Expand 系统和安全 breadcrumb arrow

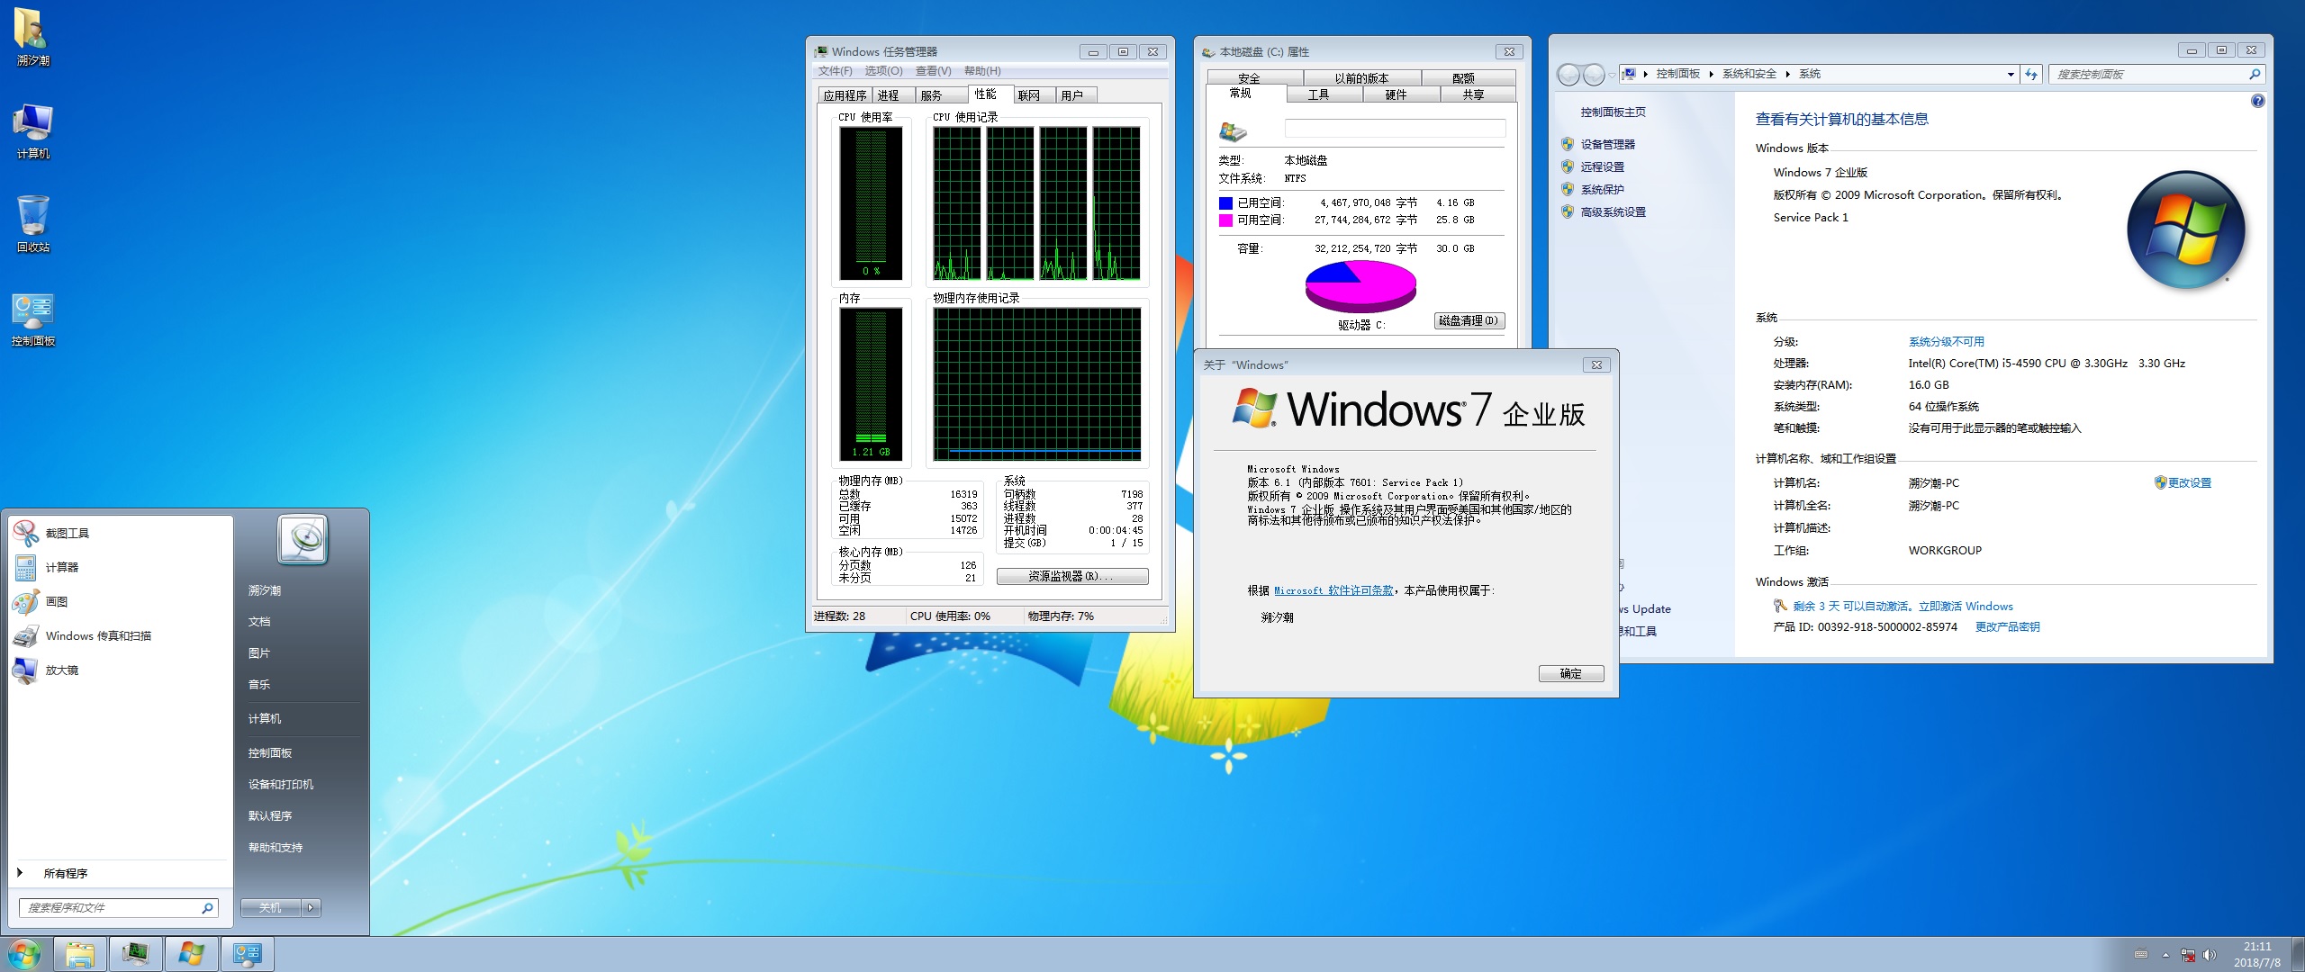tap(1787, 74)
